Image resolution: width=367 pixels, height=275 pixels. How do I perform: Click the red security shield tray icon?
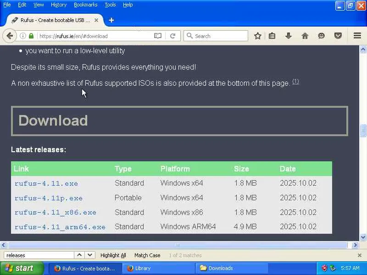[x=324, y=268]
